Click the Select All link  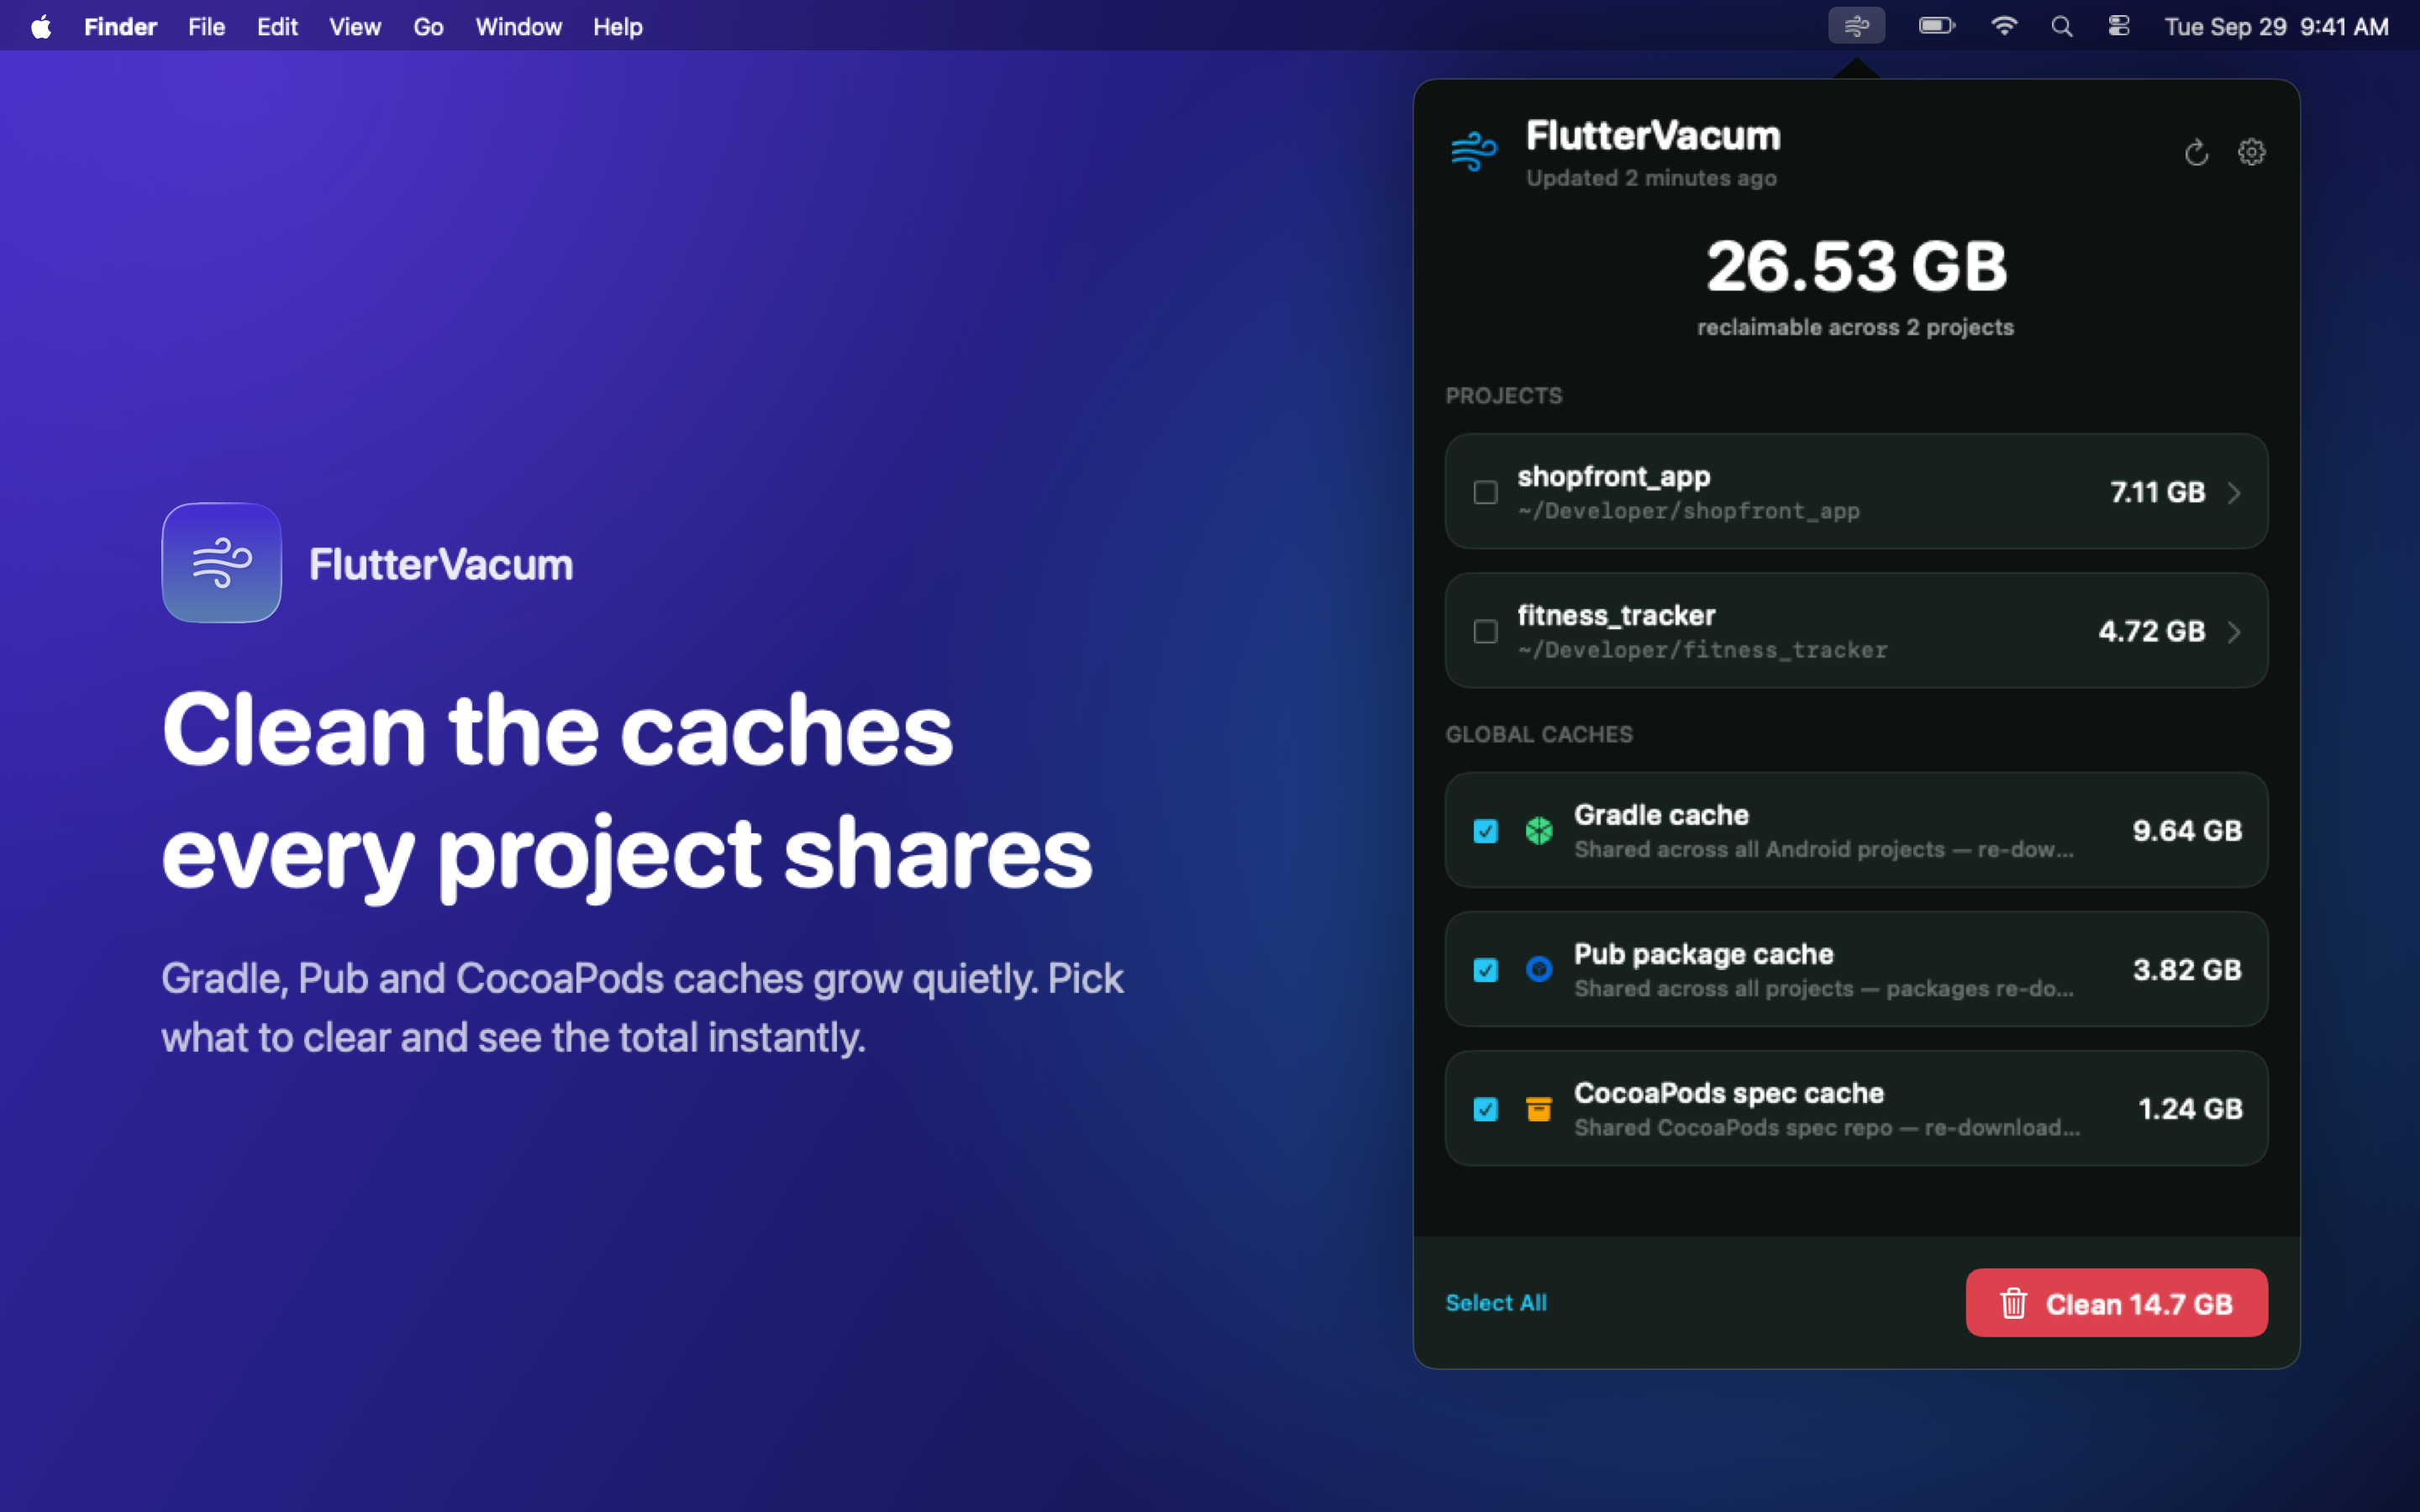[x=1496, y=1302]
